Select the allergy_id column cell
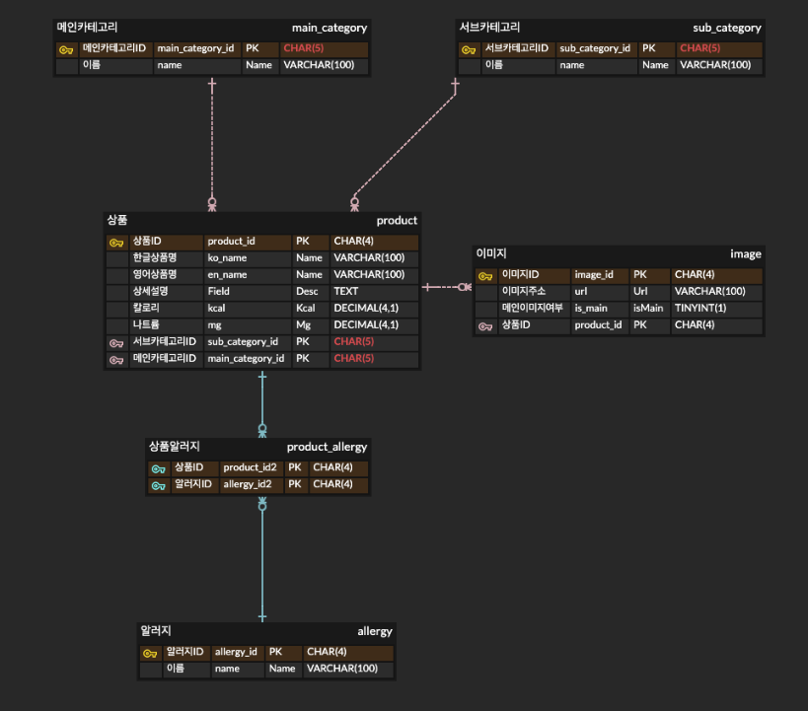 (238, 652)
